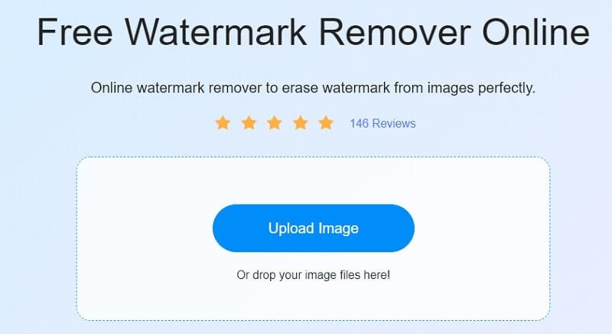
Task: Select the word "Free" in the heading
Action: [75, 32]
